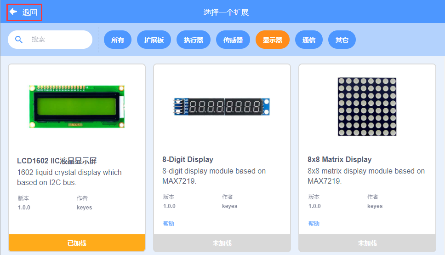Select the 显示器 category filter
The height and width of the screenshot is (255, 445).
click(273, 40)
